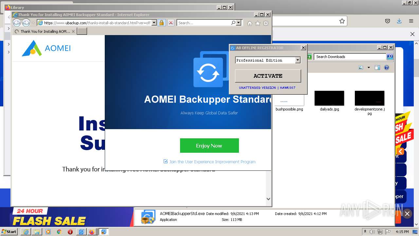Image resolution: width=419 pixels, height=236 pixels.
Task: Open the Firefox taskbar icon
Action: click(x=92, y=232)
